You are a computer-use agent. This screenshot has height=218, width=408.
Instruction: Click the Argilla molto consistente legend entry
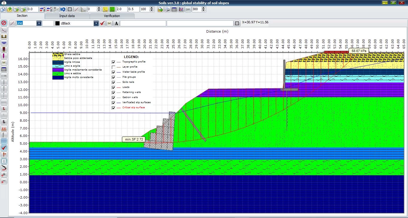coord(79,77)
